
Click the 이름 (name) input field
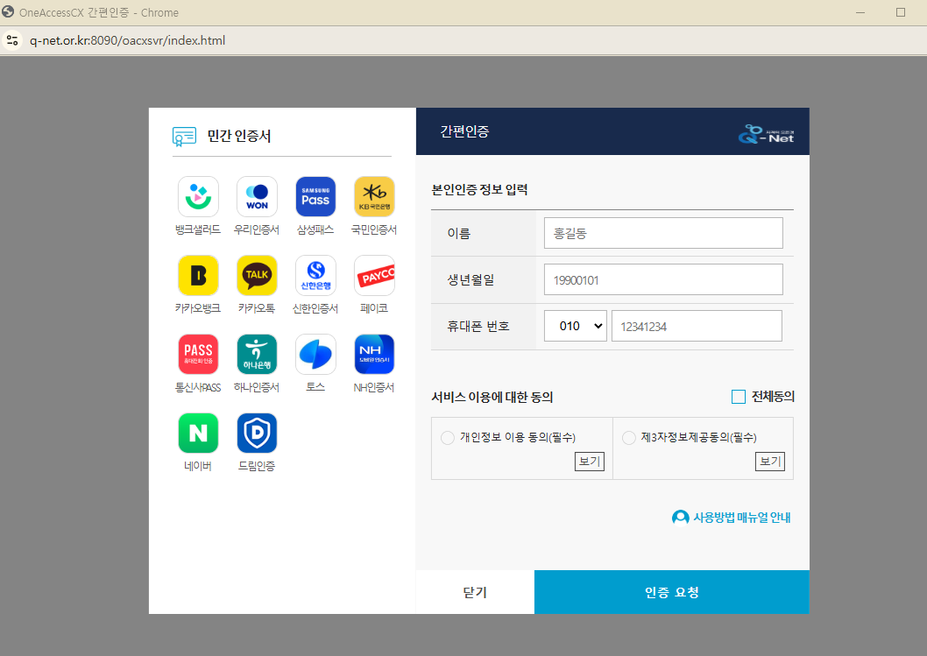point(663,233)
